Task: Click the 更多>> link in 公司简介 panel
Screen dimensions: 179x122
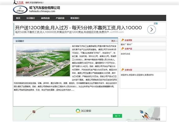Action: pyautogui.click(x=114, y=41)
